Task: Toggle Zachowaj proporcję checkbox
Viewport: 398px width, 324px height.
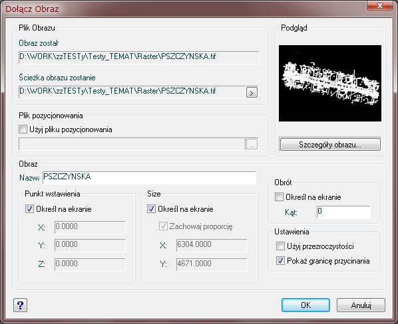Action: pyautogui.click(x=163, y=226)
